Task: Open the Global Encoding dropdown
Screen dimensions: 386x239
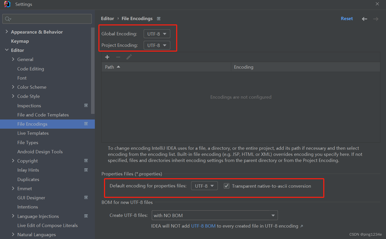Action: tap(157, 34)
